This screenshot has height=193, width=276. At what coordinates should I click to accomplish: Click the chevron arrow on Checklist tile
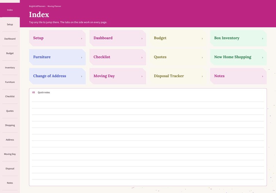[142, 57]
